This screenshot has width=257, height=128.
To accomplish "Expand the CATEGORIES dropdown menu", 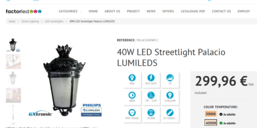I will (70, 11).
